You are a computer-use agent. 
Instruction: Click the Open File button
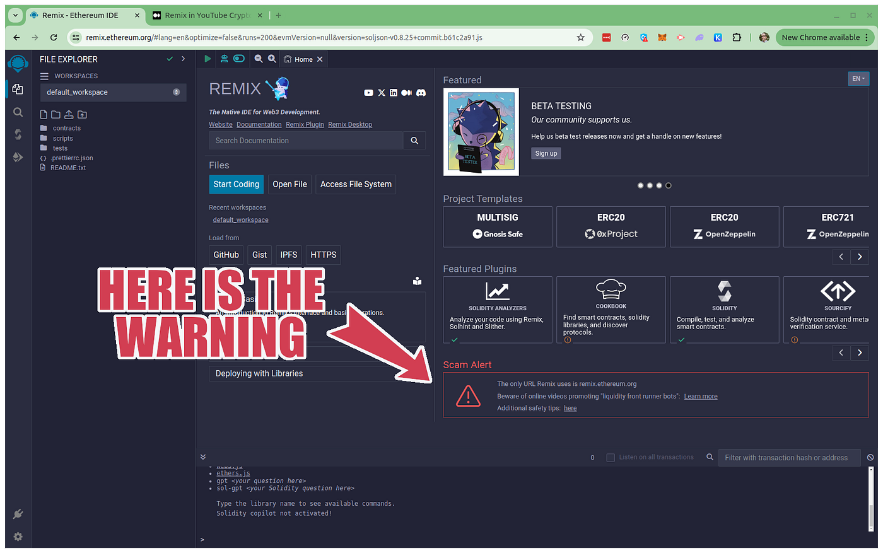(290, 184)
